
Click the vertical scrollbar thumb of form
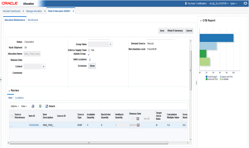pos(191,70)
